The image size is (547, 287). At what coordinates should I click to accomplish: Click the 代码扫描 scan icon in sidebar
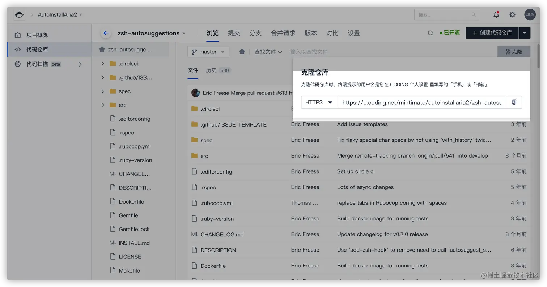(18, 64)
